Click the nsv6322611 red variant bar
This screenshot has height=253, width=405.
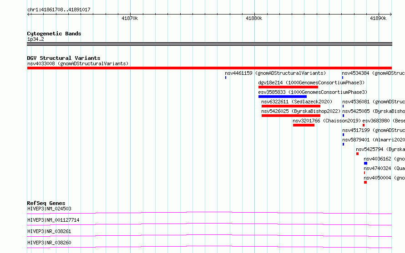(291, 106)
